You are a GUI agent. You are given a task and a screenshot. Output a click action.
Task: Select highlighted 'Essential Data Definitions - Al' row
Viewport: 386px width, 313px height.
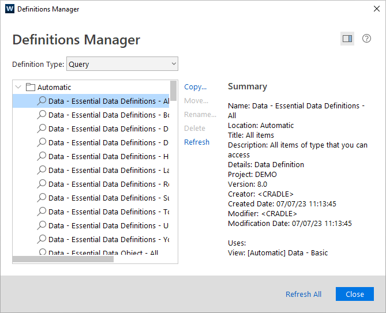tap(91, 101)
